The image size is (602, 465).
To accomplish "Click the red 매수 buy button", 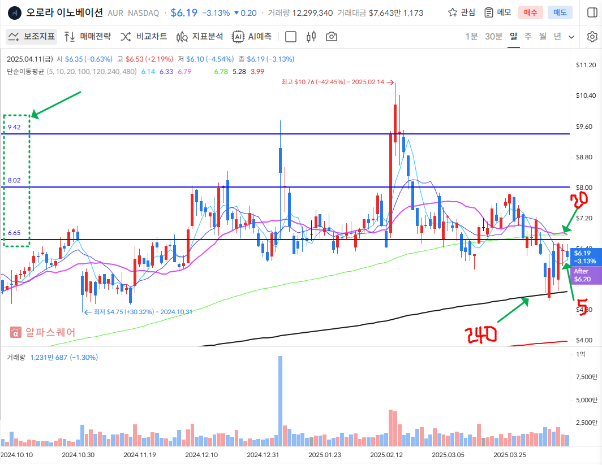I will tap(530, 12).
